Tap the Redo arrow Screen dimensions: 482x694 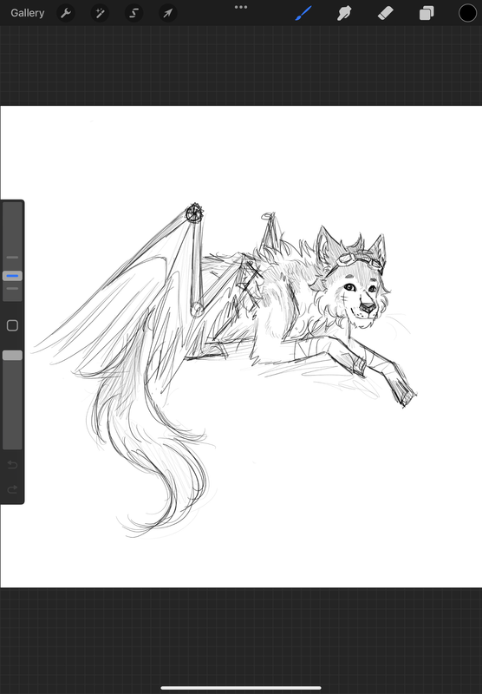(x=12, y=489)
